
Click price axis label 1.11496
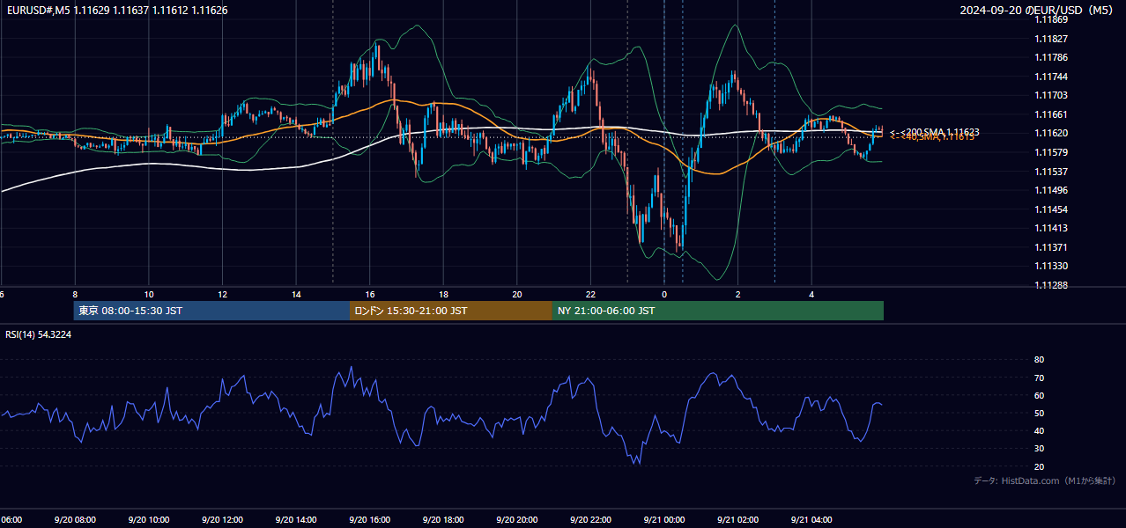point(1052,190)
